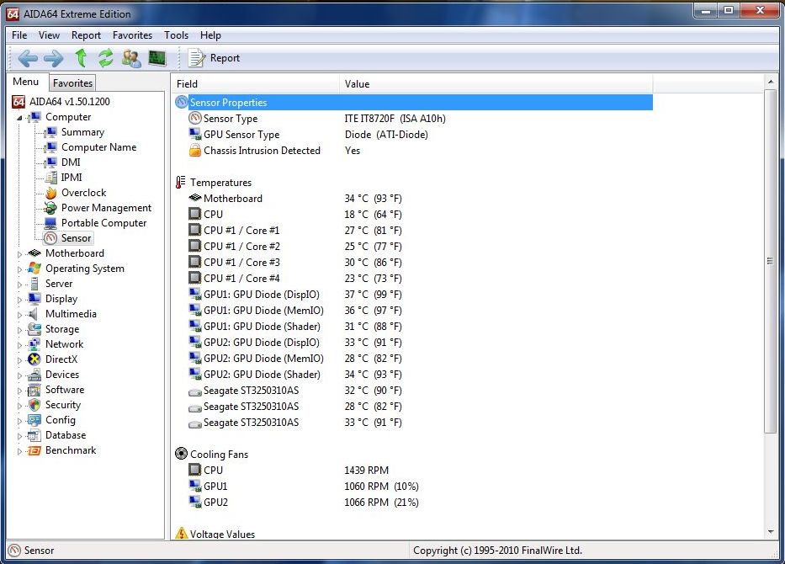
Task: Refresh the page with green arrows icon
Action: point(106,58)
